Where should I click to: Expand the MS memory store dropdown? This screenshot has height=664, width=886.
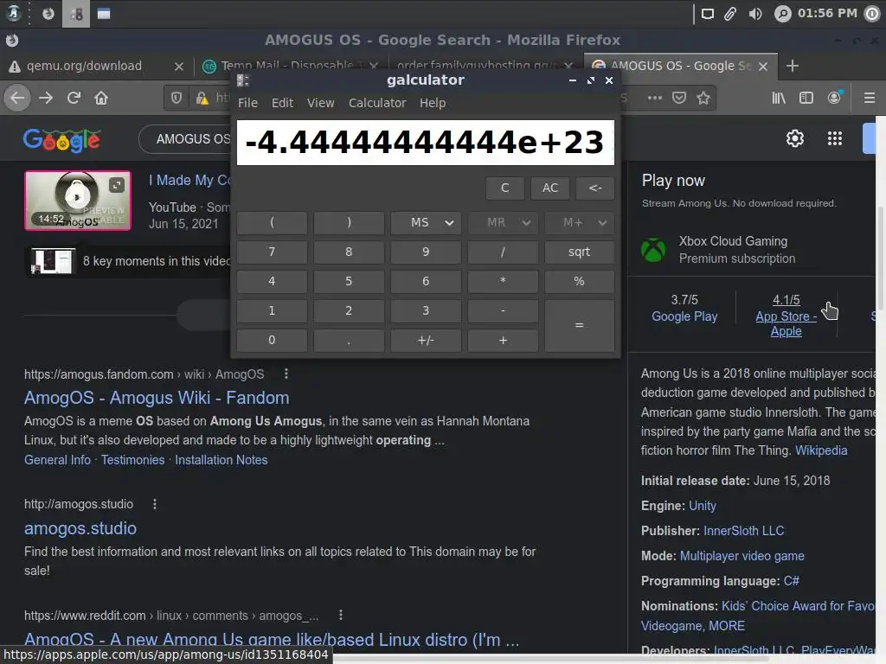coord(450,222)
